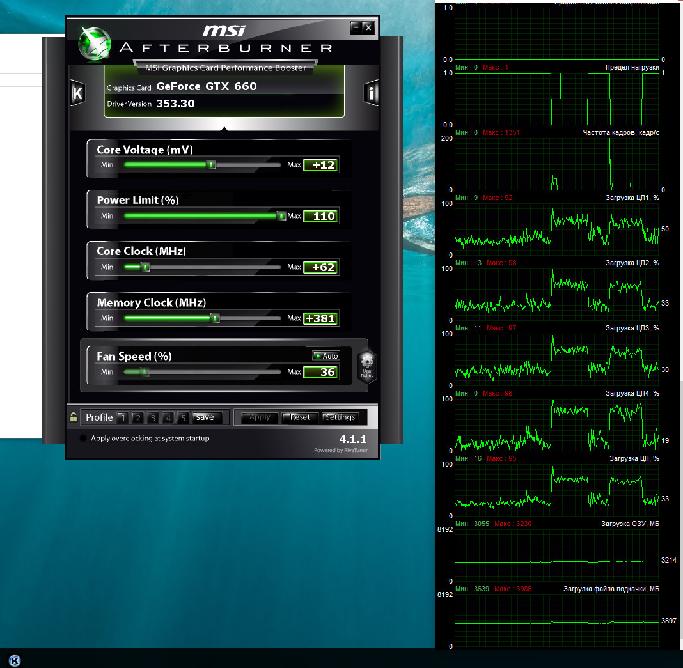This screenshot has width=683, height=668.
Task: Select profile slot 3
Action: 153,417
